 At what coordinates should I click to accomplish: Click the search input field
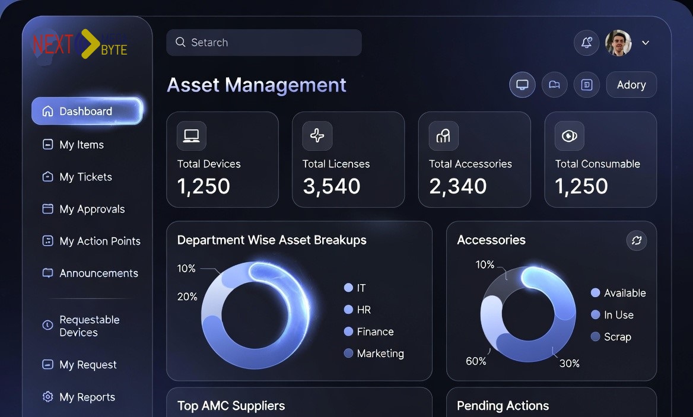tap(264, 43)
